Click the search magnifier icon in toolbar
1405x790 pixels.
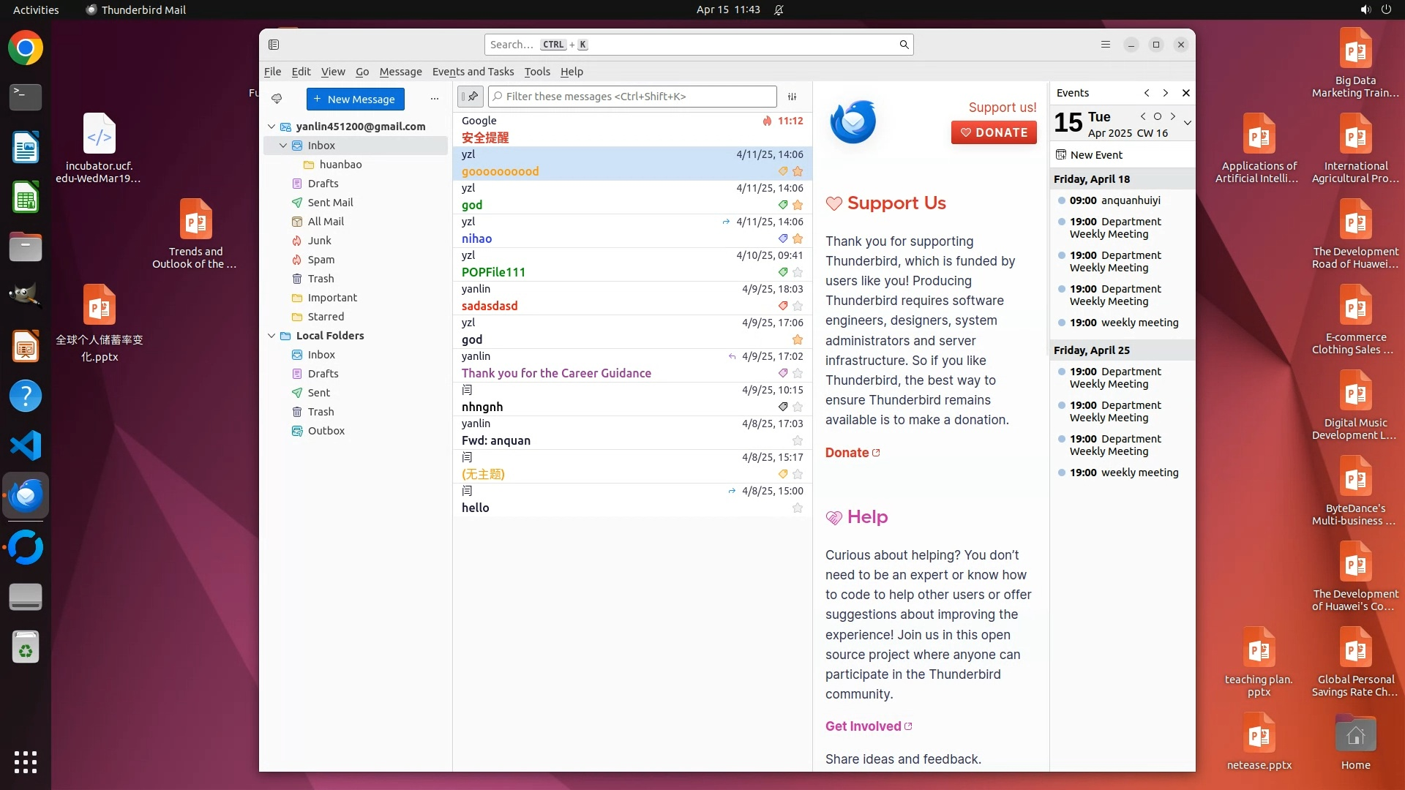click(904, 45)
